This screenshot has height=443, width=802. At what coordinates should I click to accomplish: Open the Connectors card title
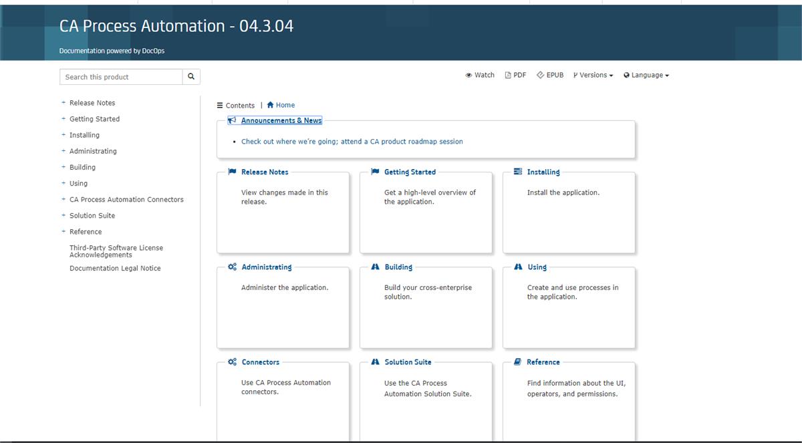tap(261, 362)
